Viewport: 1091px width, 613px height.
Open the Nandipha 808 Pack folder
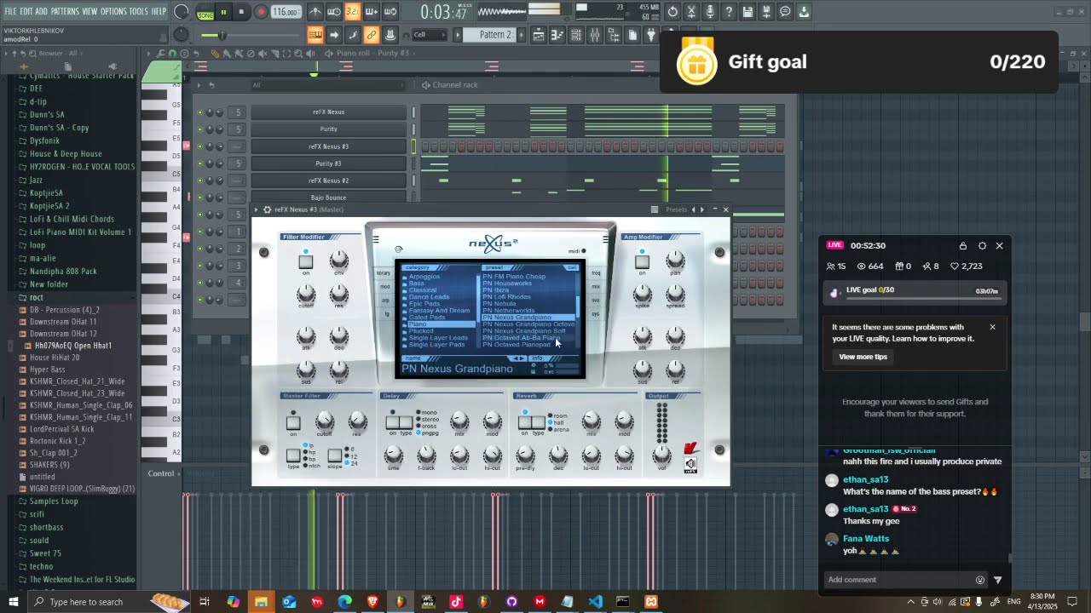(x=63, y=271)
